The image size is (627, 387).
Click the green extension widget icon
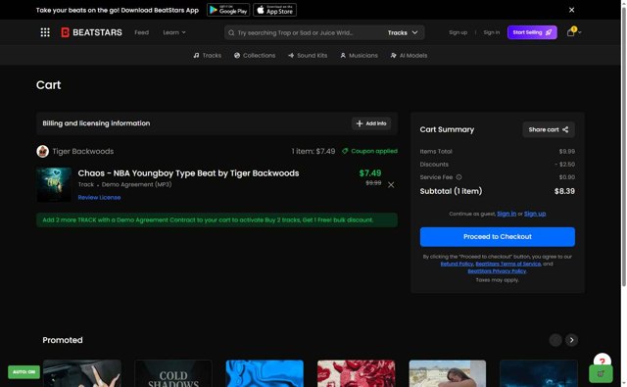tap(601, 374)
